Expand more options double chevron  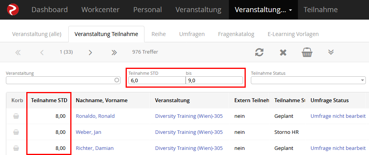tap(331, 52)
